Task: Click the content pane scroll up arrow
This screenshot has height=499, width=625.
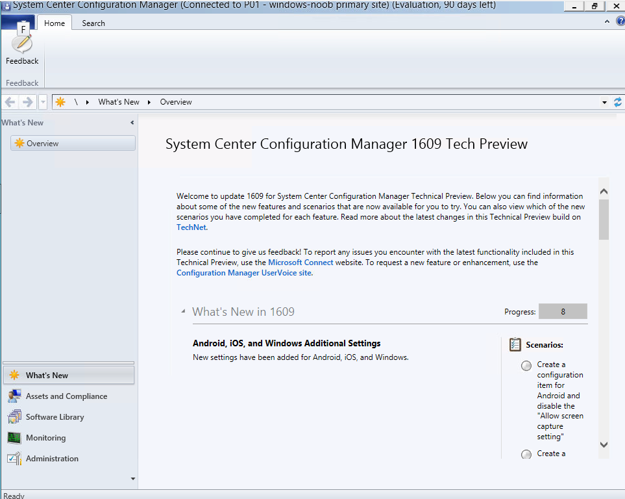Action: coord(604,192)
